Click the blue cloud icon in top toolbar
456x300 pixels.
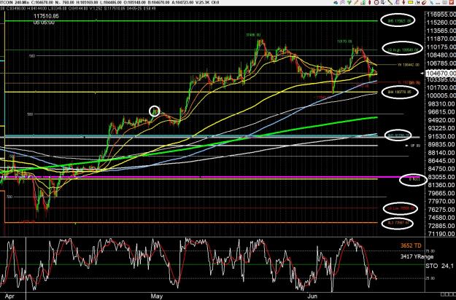click(336, 2)
